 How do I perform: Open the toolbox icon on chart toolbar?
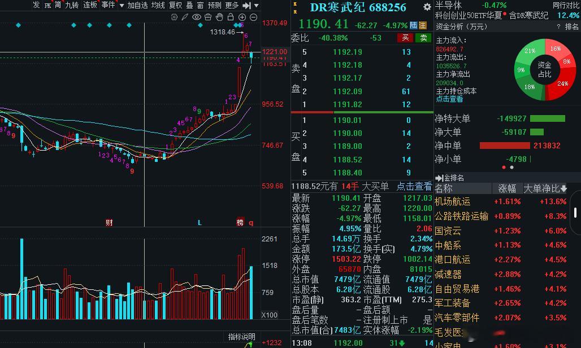click(208, 17)
